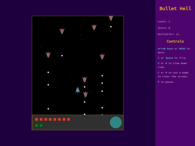Click the "Controls" heading

pos(175,41)
